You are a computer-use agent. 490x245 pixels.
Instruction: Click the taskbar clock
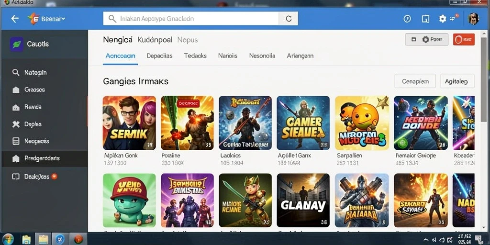pyautogui.click(x=464, y=239)
